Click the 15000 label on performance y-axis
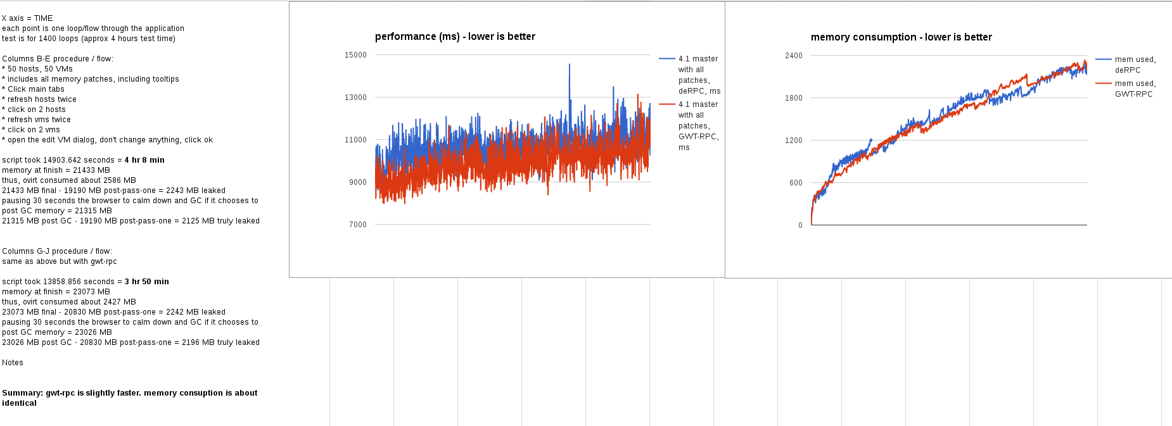The width and height of the screenshot is (1172, 426). (x=355, y=55)
